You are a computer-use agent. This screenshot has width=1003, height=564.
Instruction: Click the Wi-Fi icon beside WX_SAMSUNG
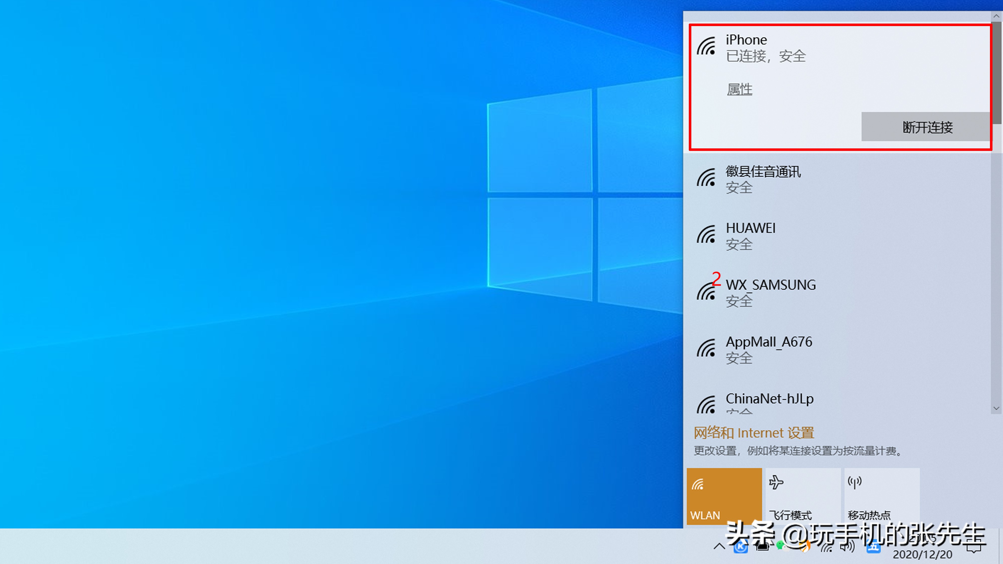point(706,291)
